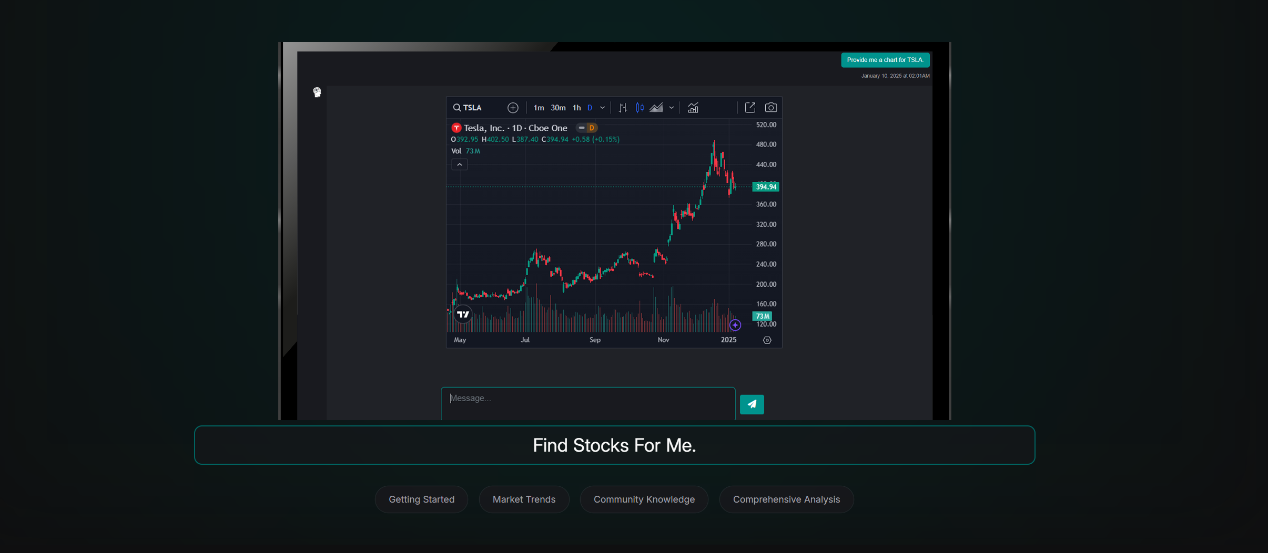Screen dimensions: 1268x553
Task: Select the bars chart style icon
Action: pos(622,107)
